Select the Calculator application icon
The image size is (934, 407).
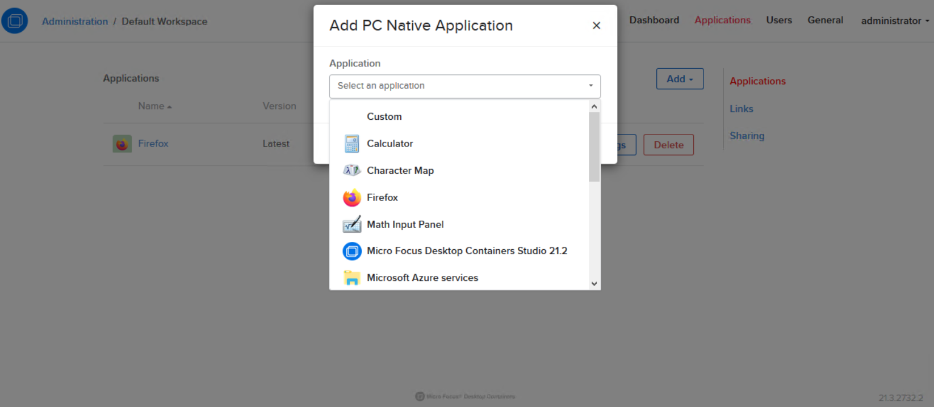pyautogui.click(x=352, y=144)
